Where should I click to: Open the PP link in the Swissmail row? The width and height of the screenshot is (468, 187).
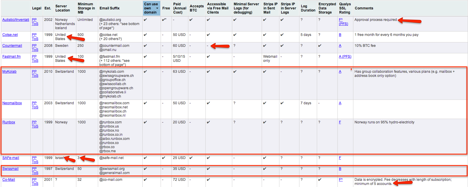[x=34, y=169]
